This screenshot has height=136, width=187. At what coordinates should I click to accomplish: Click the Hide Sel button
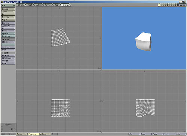click(x=8, y=55)
